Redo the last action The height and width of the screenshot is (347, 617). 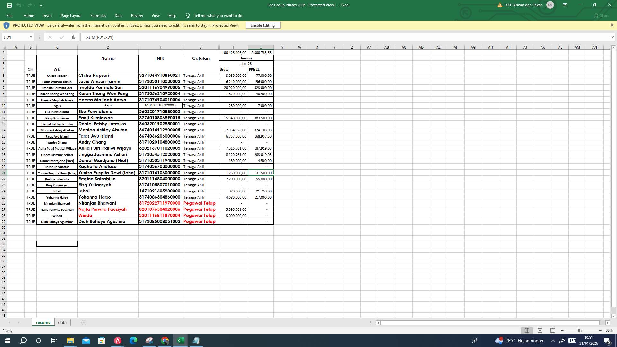(30, 5)
